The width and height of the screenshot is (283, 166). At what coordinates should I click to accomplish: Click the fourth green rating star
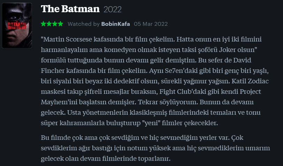pyautogui.click(x=60, y=24)
